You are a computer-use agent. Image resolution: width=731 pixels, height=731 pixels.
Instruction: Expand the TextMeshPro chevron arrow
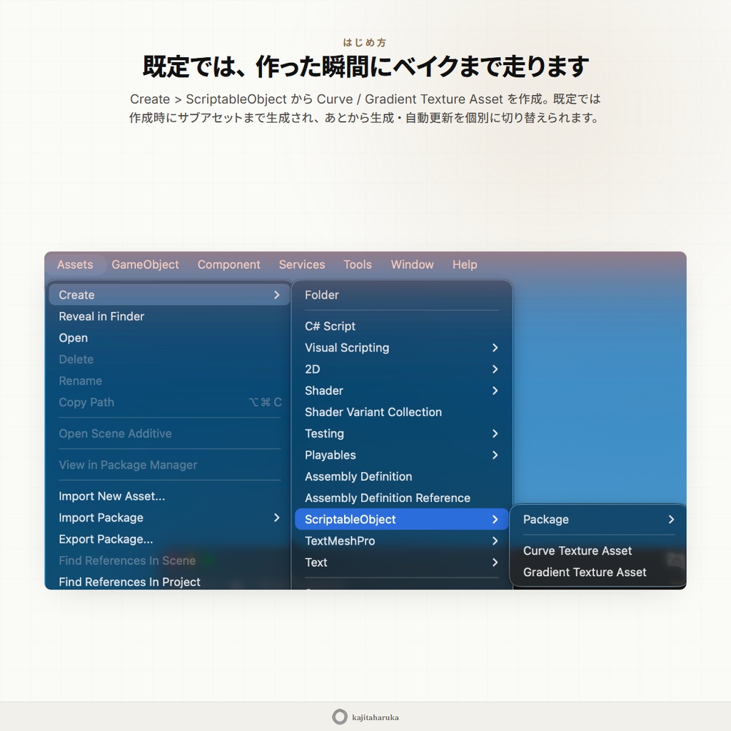click(495, 541)
